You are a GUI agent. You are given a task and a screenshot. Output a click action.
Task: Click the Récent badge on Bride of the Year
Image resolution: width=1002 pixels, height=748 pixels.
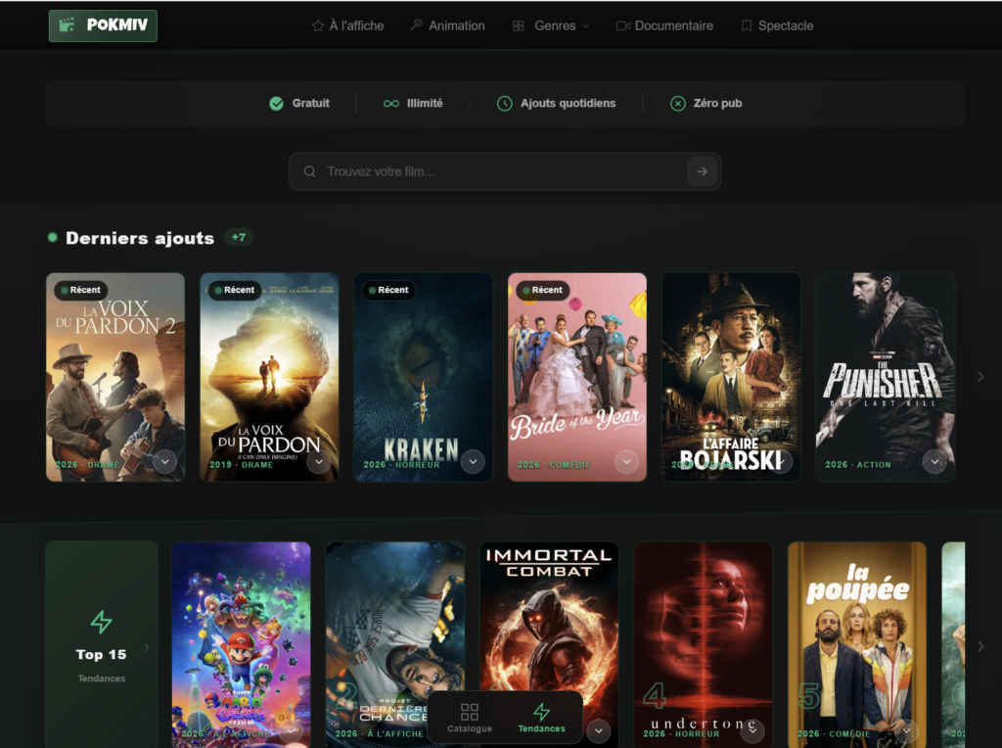coord(542,290)
